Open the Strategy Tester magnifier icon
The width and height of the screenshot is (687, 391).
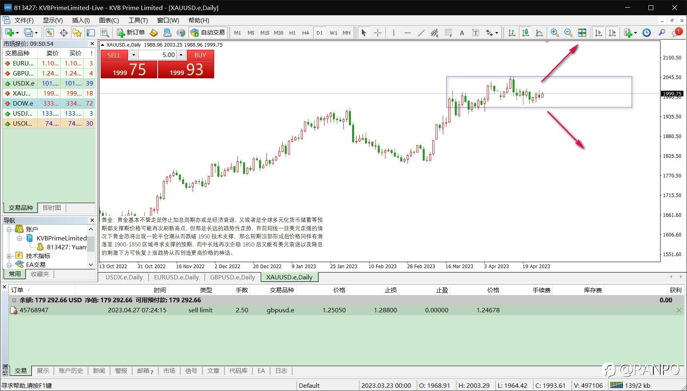[104, 33]
